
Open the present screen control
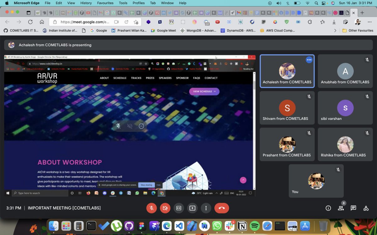click(192, 208)
